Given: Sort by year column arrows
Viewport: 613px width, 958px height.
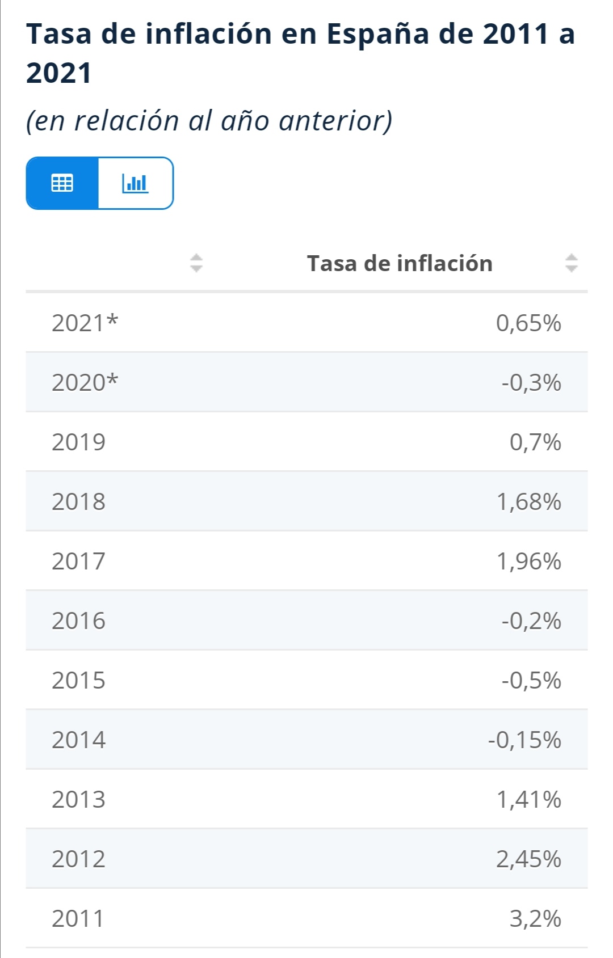Looking at the screenshot, I should [196, 263].
